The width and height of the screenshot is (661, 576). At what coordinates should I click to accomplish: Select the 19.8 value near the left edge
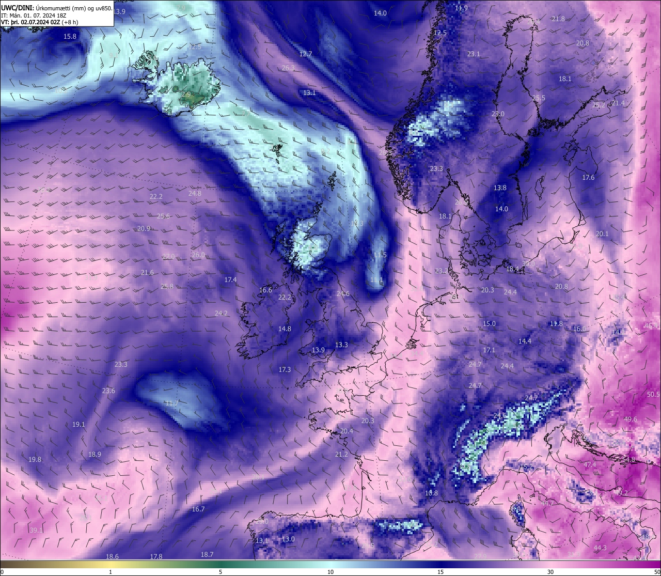(x=35, y=460)
